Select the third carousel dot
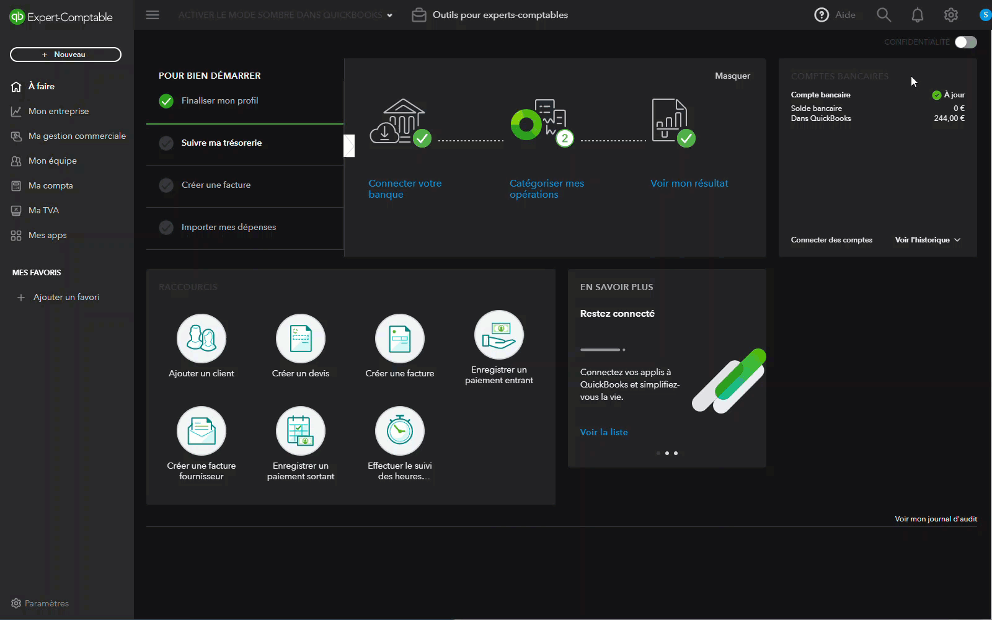The width and height of the screenshot is (992, 620). [x=676, y=453]
